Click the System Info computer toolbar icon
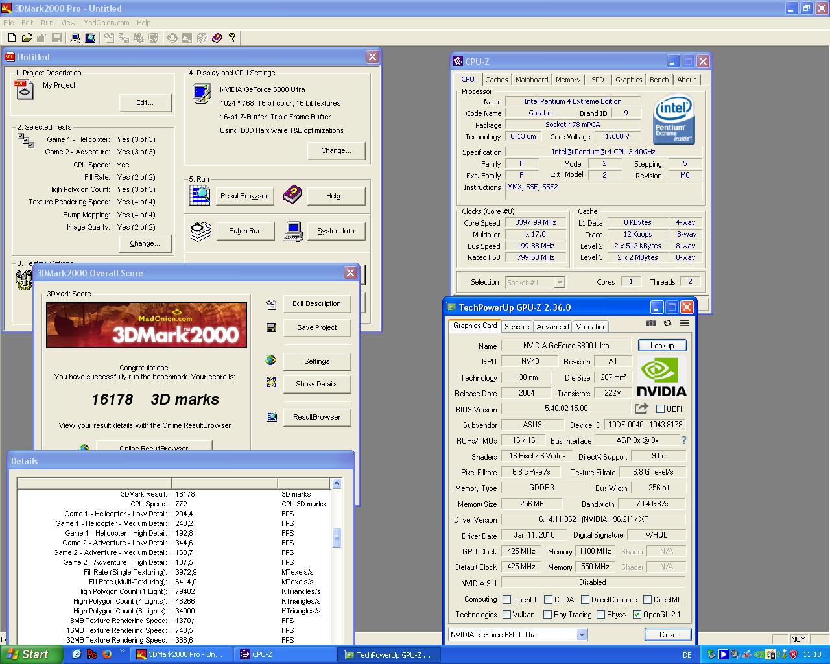Image resolution: width=830 pixels, height=664 pixels. 75,38
